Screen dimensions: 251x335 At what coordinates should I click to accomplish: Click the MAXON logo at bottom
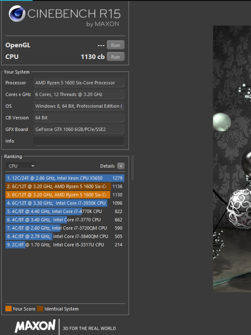[35, 326]
